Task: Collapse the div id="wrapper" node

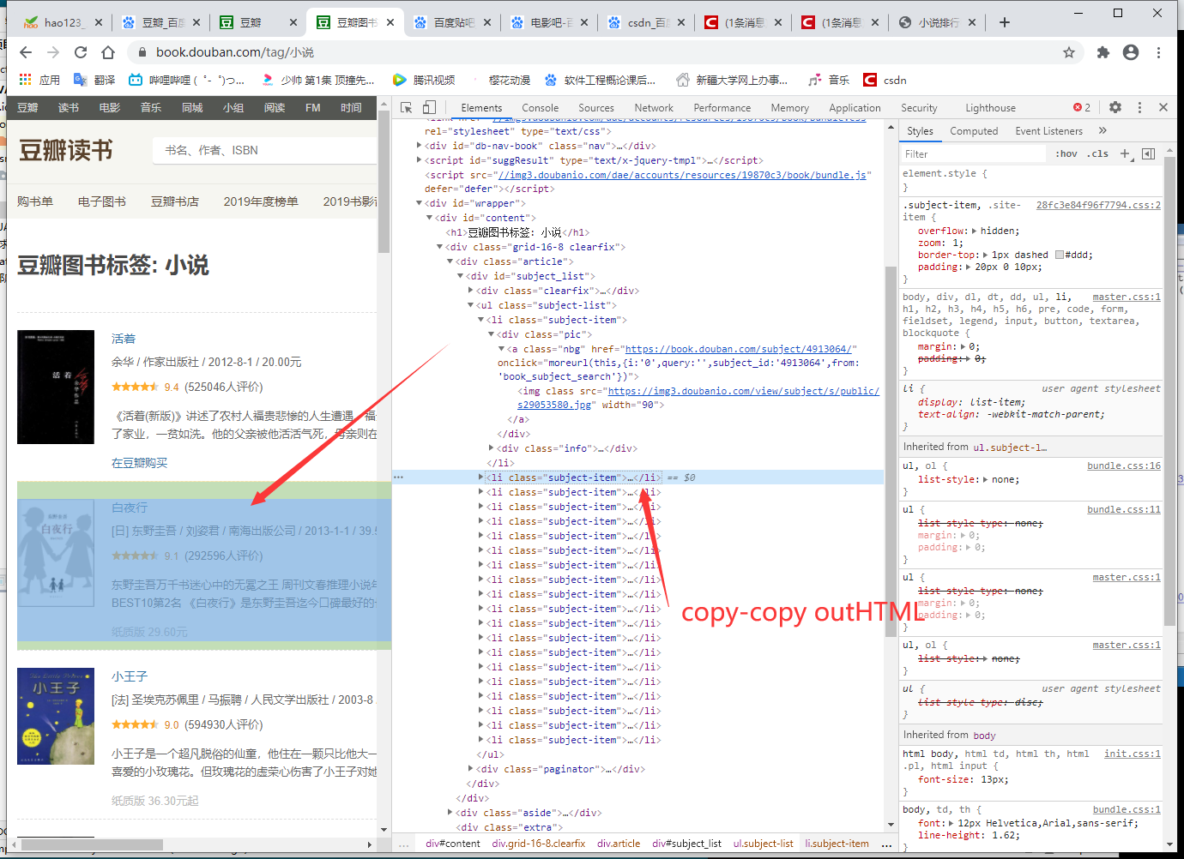Action: [x=420, y=203]
